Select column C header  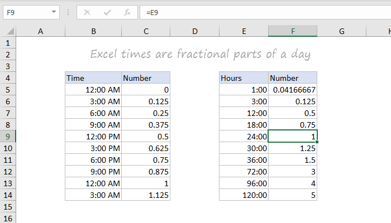click(146, 31)
